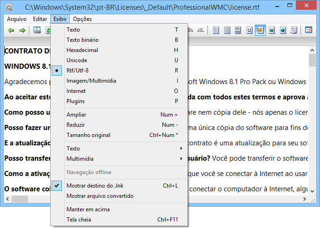Click the bold text 'Como posso' in document
Screen dimensions: 320x228
(24, 112)
